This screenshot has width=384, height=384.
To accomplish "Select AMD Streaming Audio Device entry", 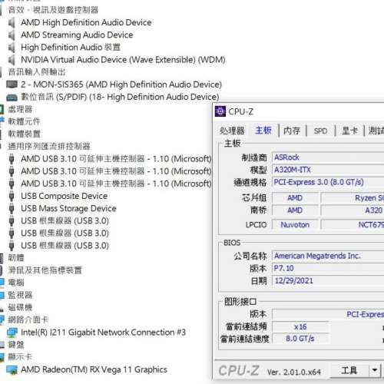I will click(77, 35).
